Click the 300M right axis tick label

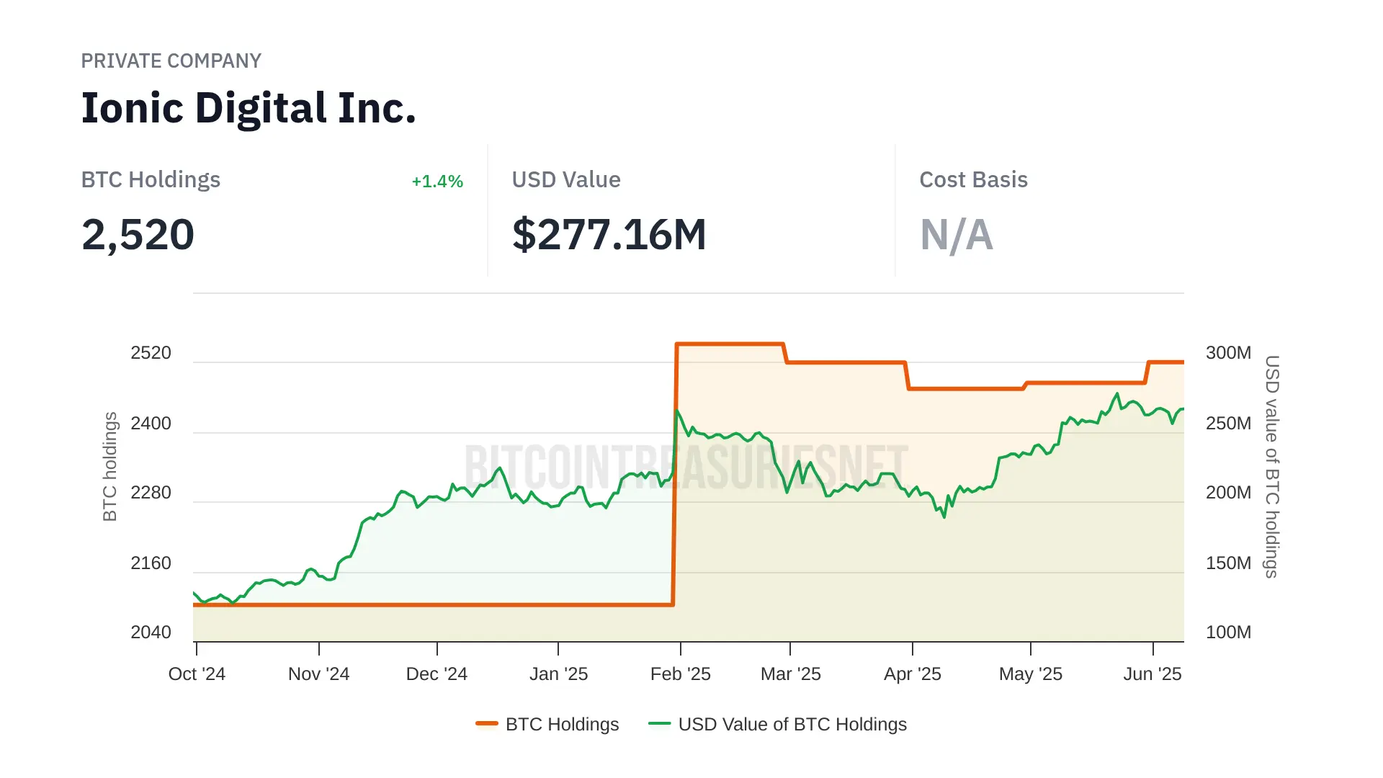pyautogui.click(x=1228, y=353)
